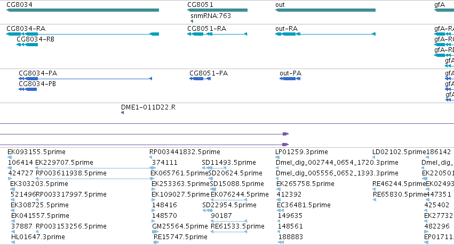Click feature 412392 label
The width and height of the screenshot is (454, 245).
click(x=289, y=195)
